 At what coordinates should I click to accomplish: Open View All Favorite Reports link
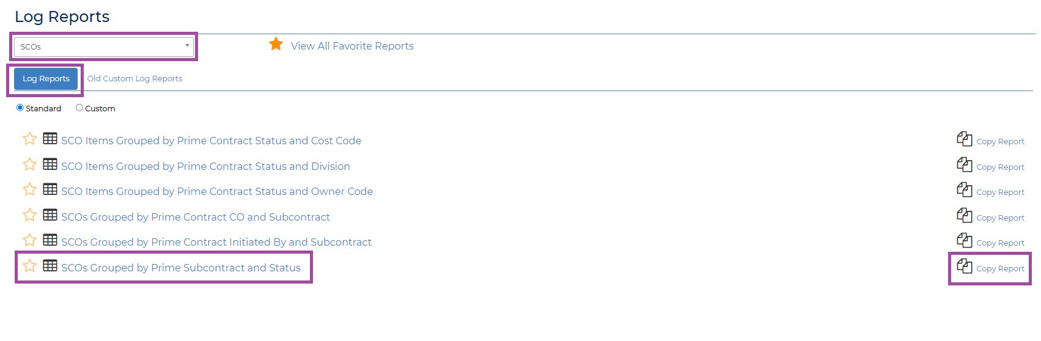pos(352,46)
